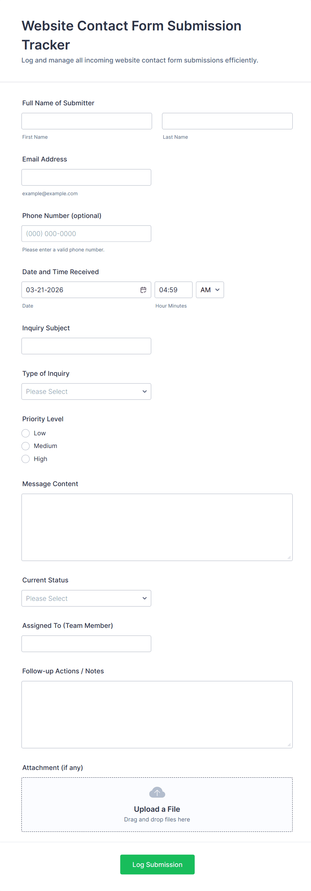Choose High priority level
This screenshot has height=891, width=311.
[26, 459]
